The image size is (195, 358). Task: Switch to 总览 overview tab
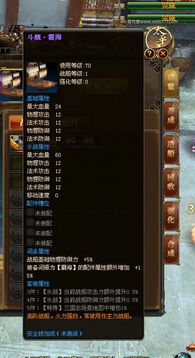pyautogui.click(x=171, y=83)
